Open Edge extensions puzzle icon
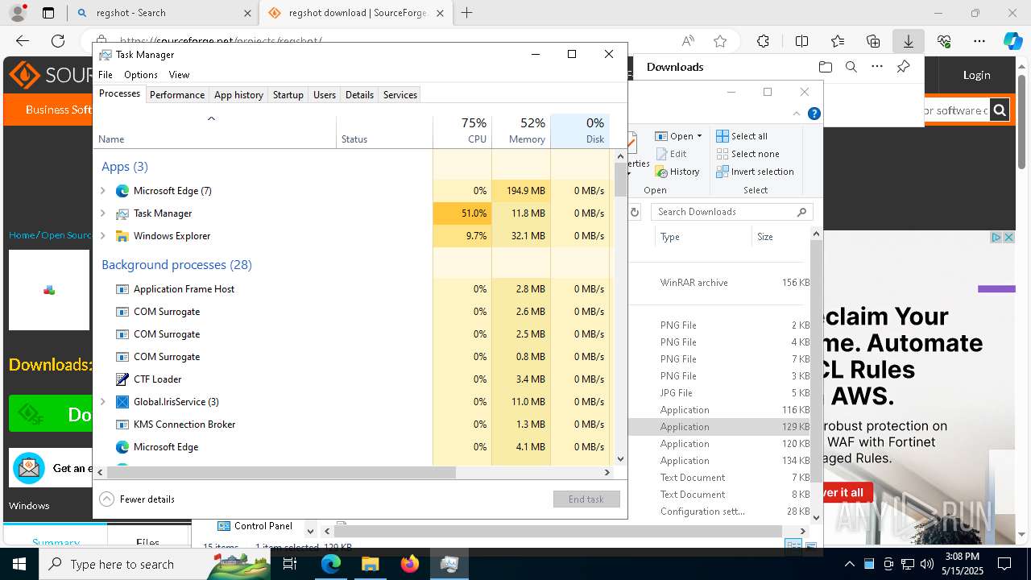This screenshot has width=1031, height=580. 763,41
